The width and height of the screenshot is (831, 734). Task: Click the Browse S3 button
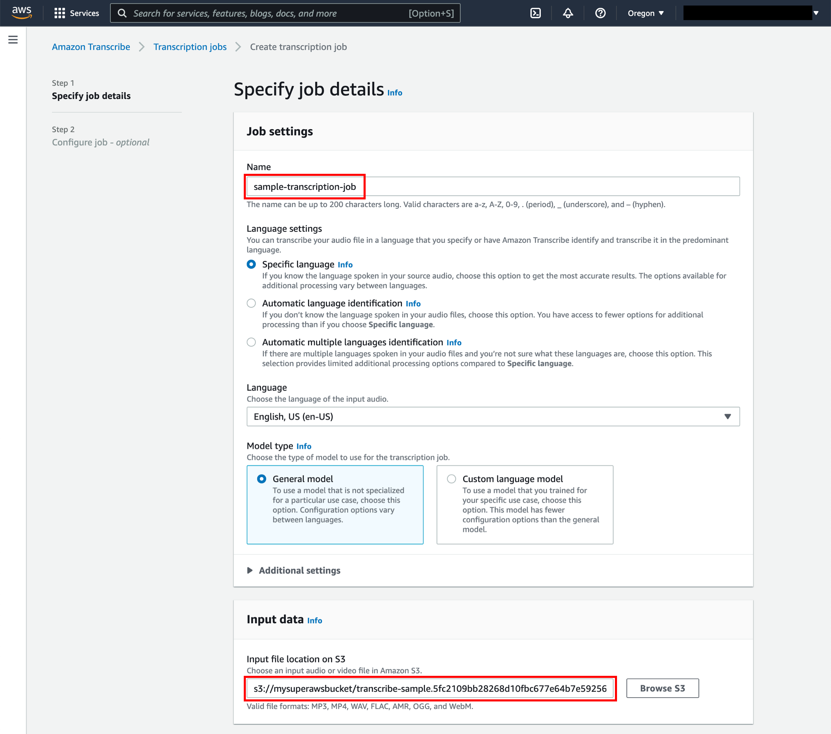pyautogui.click(x=662, y=688)
